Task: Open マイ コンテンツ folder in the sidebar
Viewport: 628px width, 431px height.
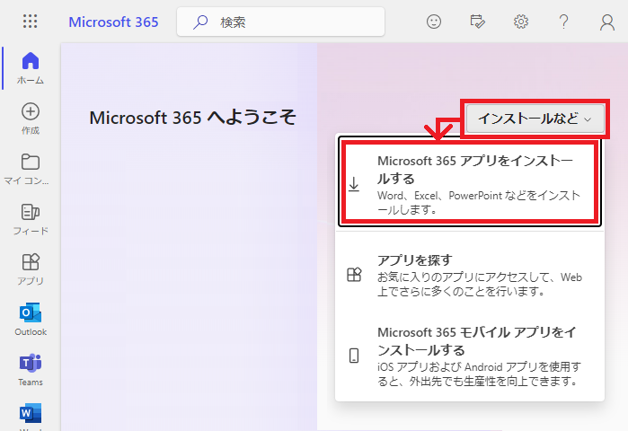Action: [x=26, y=170]
